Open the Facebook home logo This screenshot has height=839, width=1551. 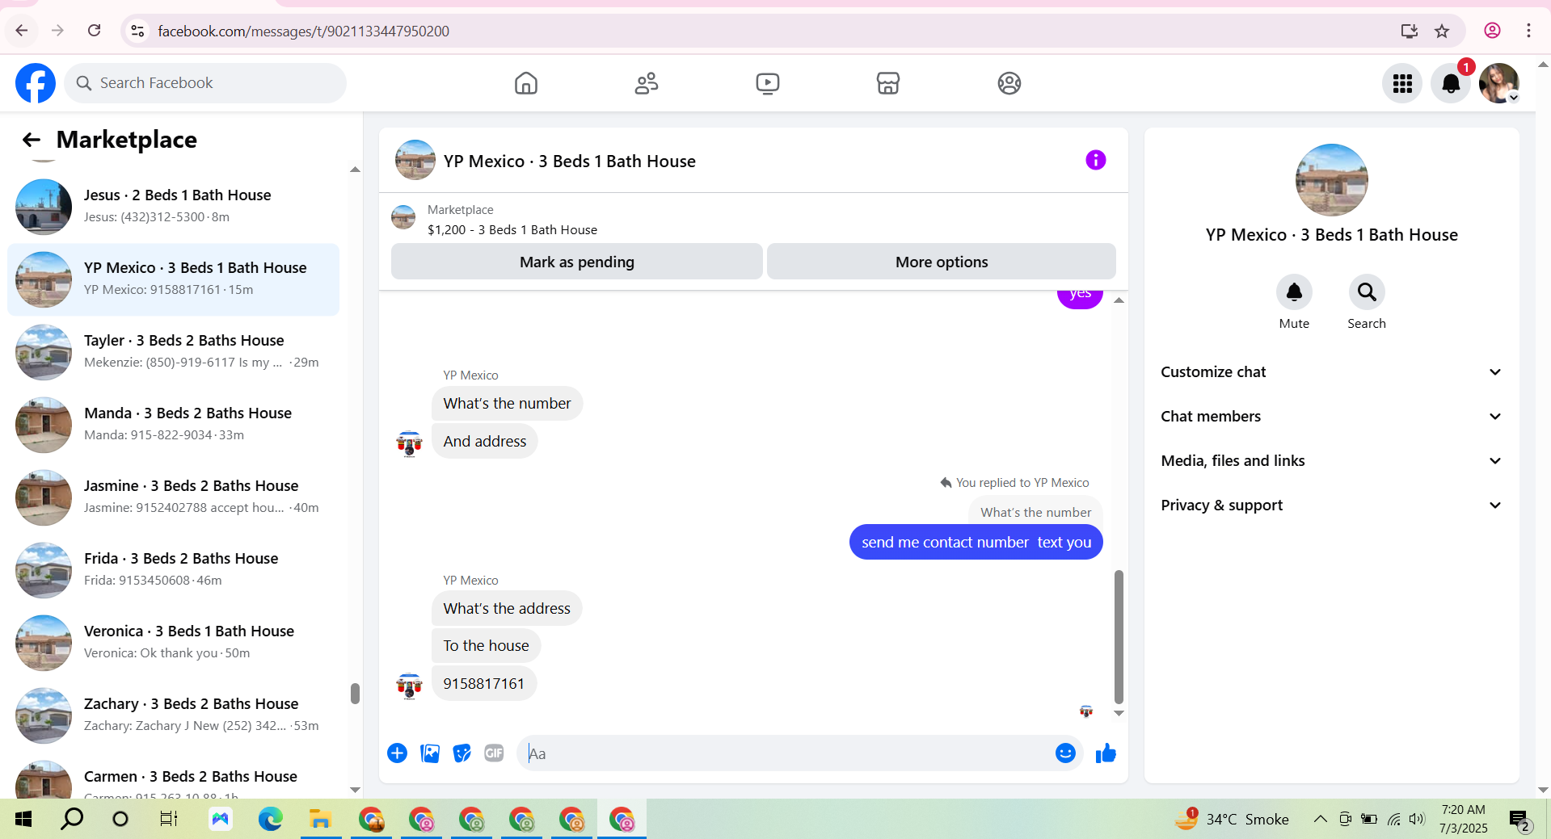click(36, 83)
